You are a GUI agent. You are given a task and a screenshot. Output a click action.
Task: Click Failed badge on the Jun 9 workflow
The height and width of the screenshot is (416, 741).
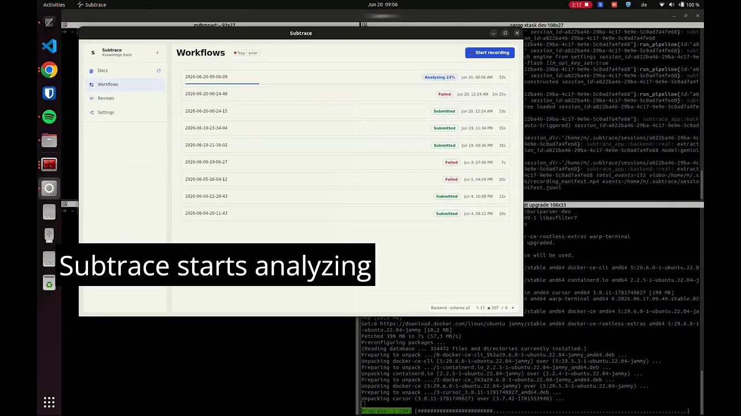pos(452,162)
